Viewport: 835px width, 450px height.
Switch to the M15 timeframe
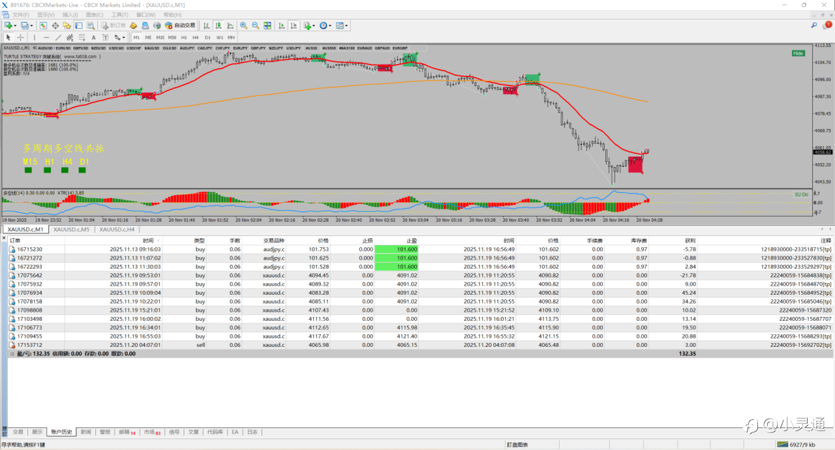160,37
